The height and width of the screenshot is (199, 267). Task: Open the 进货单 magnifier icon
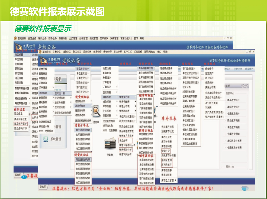click(96, 111)
